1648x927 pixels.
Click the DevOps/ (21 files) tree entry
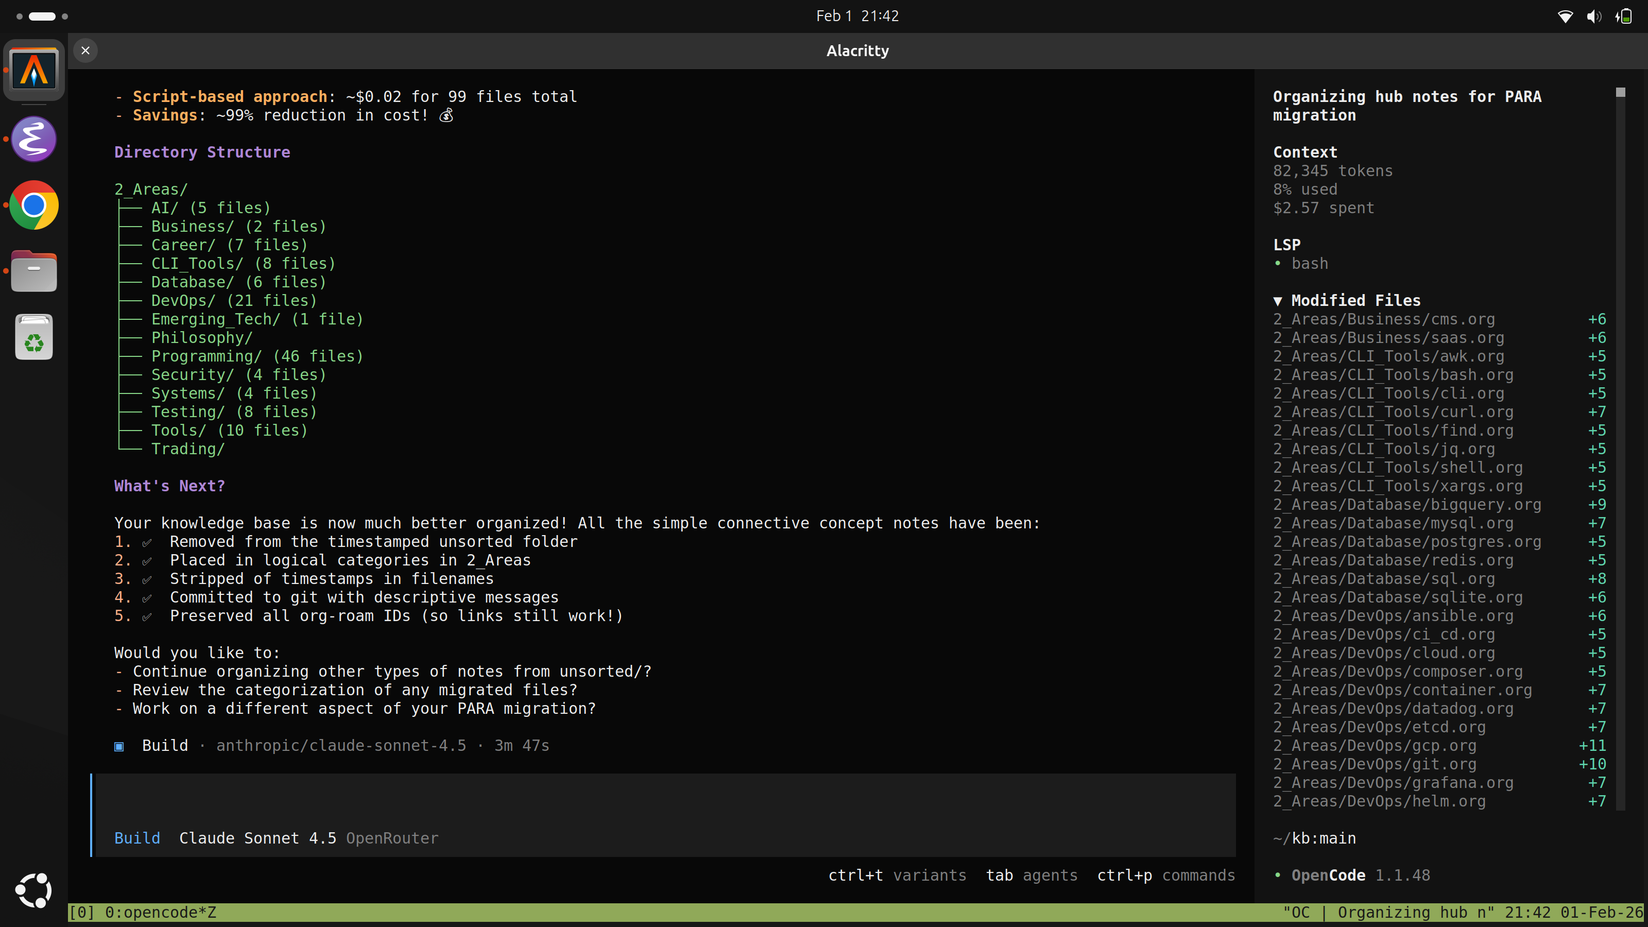pyautogui.click(x=234, y=301)
